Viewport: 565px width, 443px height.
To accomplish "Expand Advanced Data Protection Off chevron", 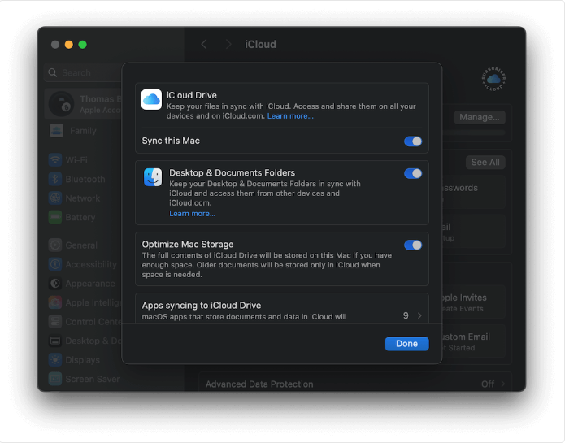I will tap(502, 384).
